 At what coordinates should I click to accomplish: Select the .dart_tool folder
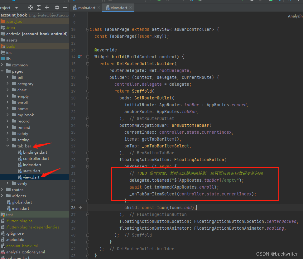point(35,21)
